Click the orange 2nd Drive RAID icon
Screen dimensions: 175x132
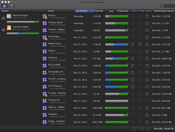9,28
